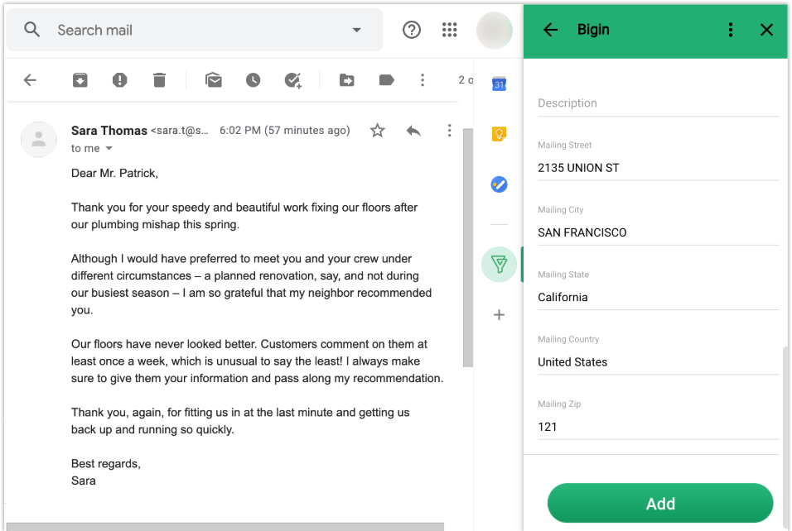Click the Mailing Zip field

(x=658, y=427)
